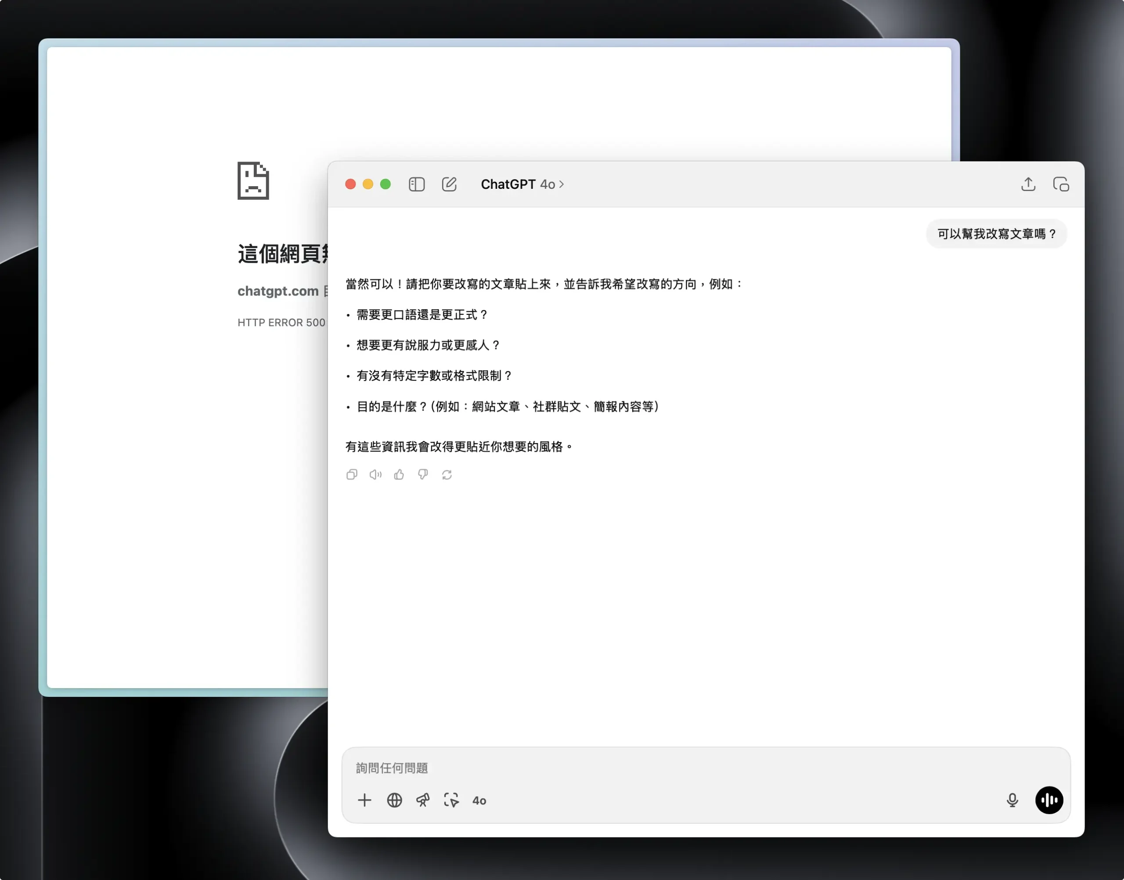Viewport: 1124px width, 880px height.
Task: Click bullet text 有沒有特定字數或格式限制？
Action: tap(435, 376)
